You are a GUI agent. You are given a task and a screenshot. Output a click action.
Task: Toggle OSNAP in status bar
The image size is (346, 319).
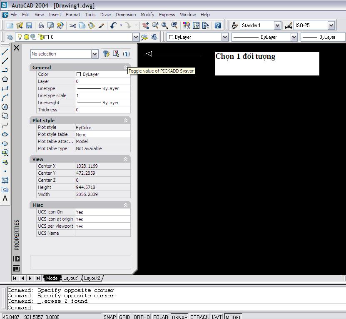tap(179, 316)
